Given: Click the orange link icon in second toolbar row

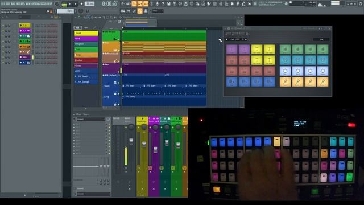Looking at the screenshot, I should click(x=140, y=11).
